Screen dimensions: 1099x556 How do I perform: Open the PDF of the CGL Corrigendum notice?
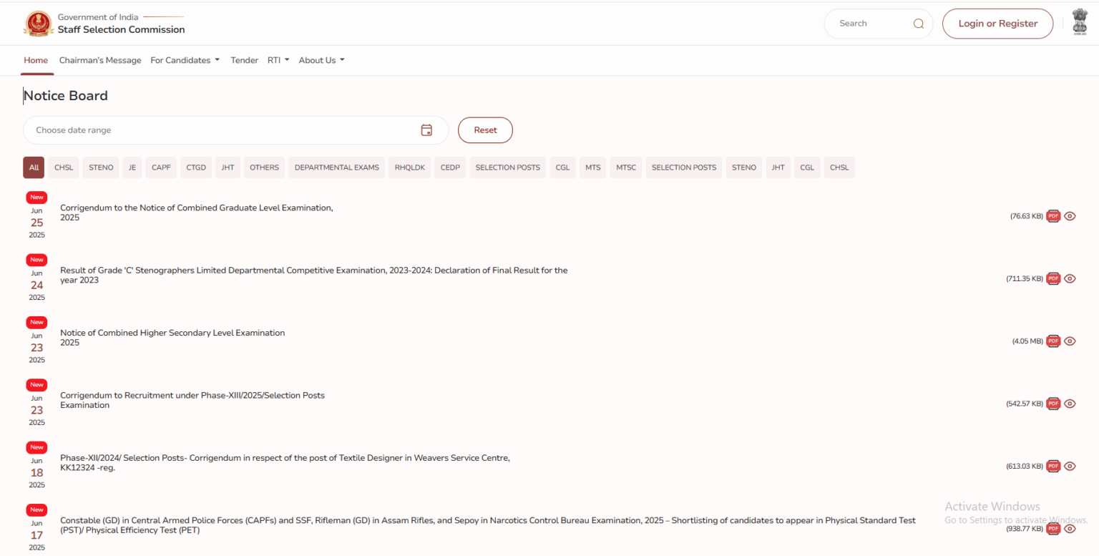coord(1052,215)
